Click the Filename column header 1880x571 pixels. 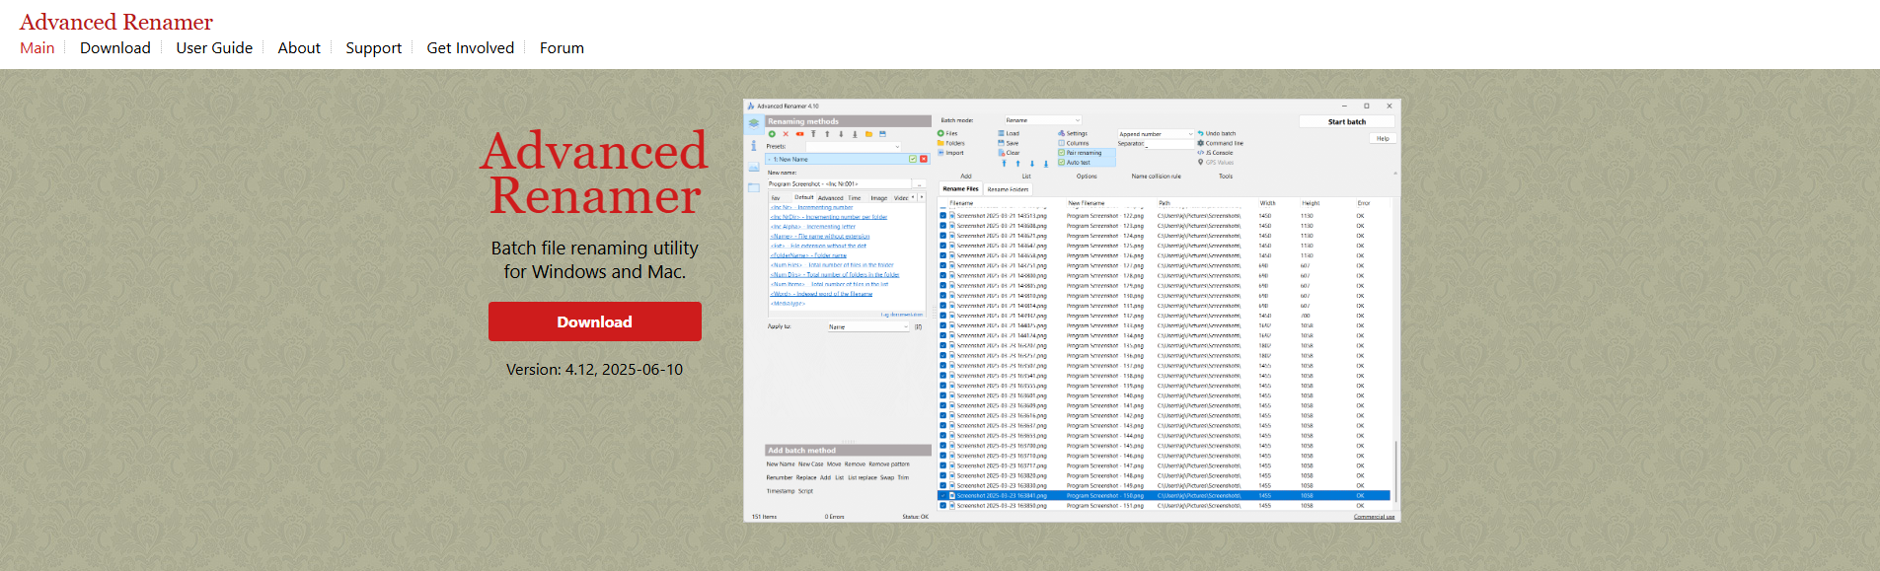tap(962, 203)
